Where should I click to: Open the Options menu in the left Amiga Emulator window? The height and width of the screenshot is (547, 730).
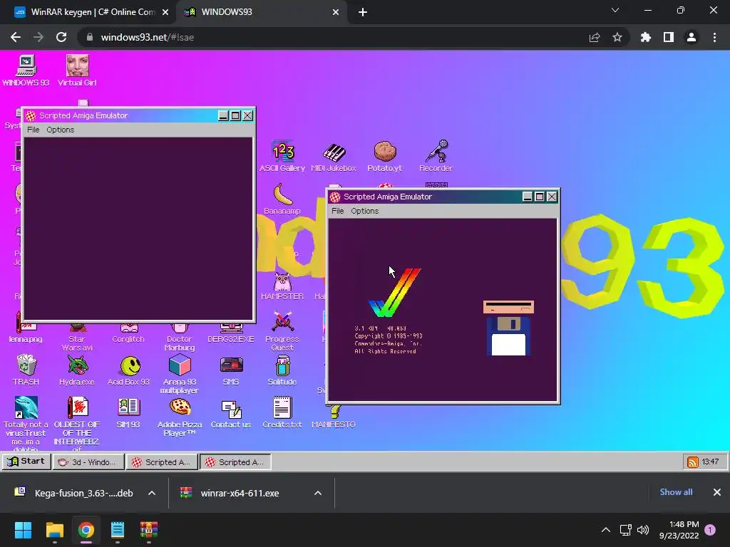(60, 130)
